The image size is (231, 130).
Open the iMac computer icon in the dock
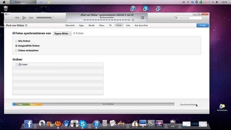(143, 123)
